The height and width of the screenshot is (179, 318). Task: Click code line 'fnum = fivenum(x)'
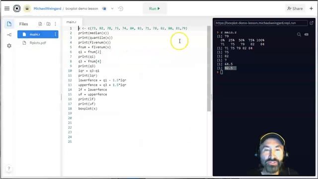94,47
